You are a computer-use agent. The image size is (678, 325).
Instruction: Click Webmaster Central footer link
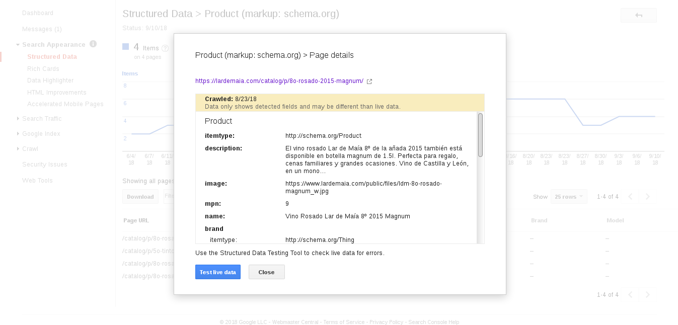[x=295, y=322]
